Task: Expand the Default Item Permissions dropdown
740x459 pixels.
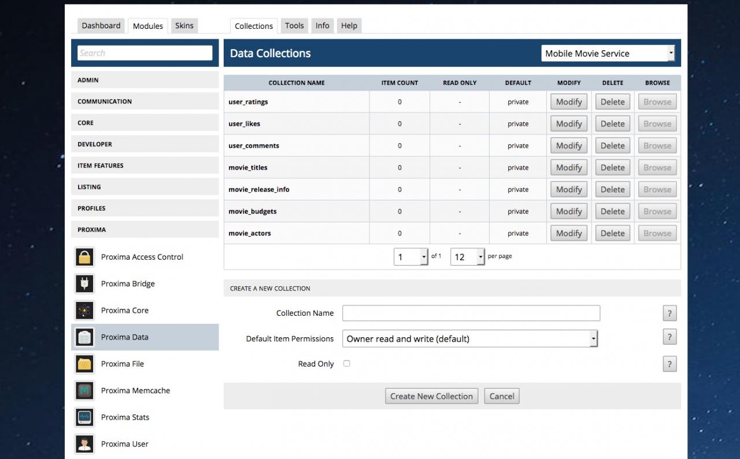Action: coord(470,339)
